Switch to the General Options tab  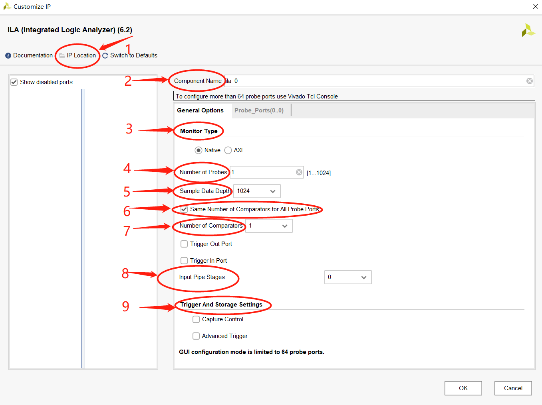200,110
